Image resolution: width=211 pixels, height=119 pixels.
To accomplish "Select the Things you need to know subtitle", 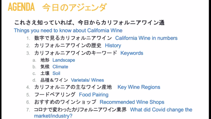I will (x=68, y=30).
